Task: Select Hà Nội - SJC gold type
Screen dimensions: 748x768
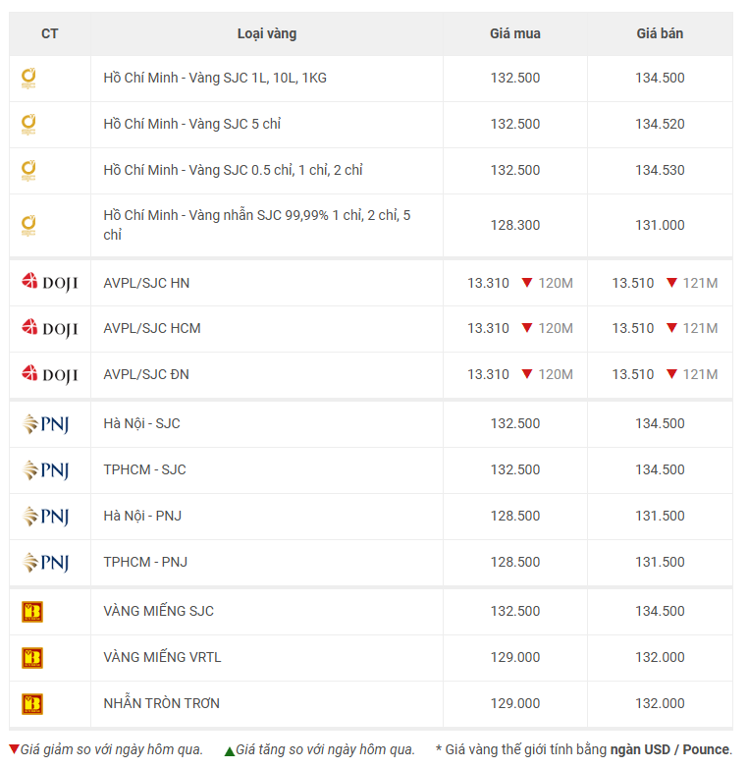Action: 141,423
